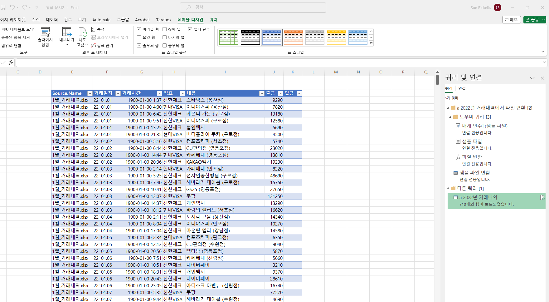Viewport: 549px width, 302px height.
Task: Select column I header
Action: click(225, 72)
